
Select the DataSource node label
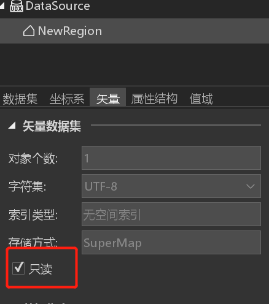(x=58, y=6)
